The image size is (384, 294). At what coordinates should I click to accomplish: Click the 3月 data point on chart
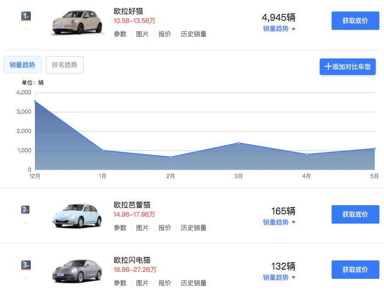239,143
